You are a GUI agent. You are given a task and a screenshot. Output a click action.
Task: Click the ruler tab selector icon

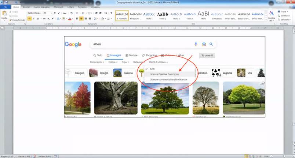click(2, 28)
